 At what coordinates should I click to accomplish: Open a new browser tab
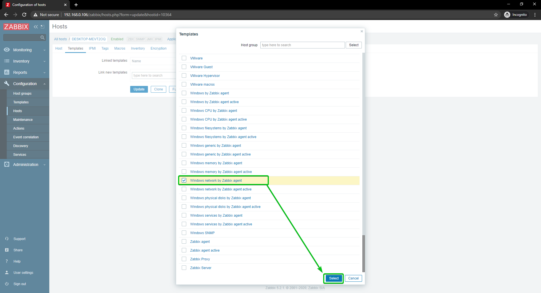pyautogui.click(x=76, y=5)
